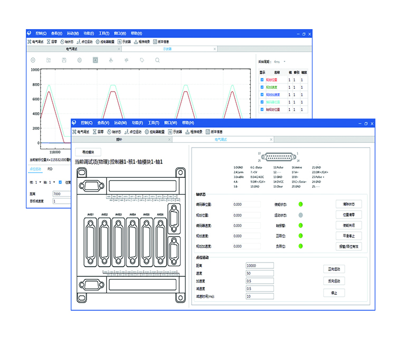This screenshot has width=396, height=344.
Task: Toggle the green 规划速度 display checkbox
Action: point(261,87)
